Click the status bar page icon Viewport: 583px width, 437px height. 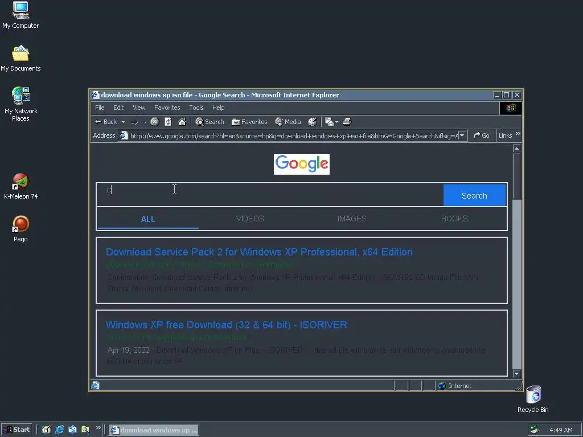95,386
